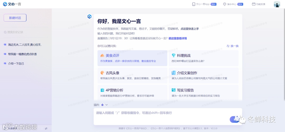
Task: Open the 点这里快速上手 link
Action: pos(189,29)
